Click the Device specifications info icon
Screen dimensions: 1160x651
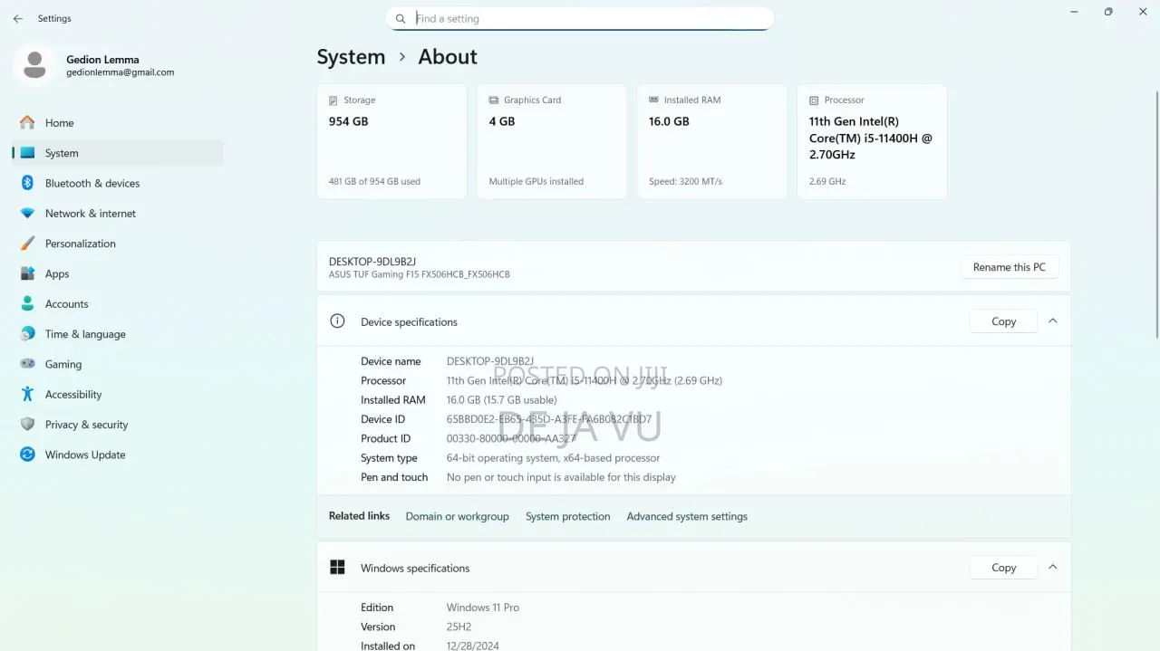click(x=337, y=321)
